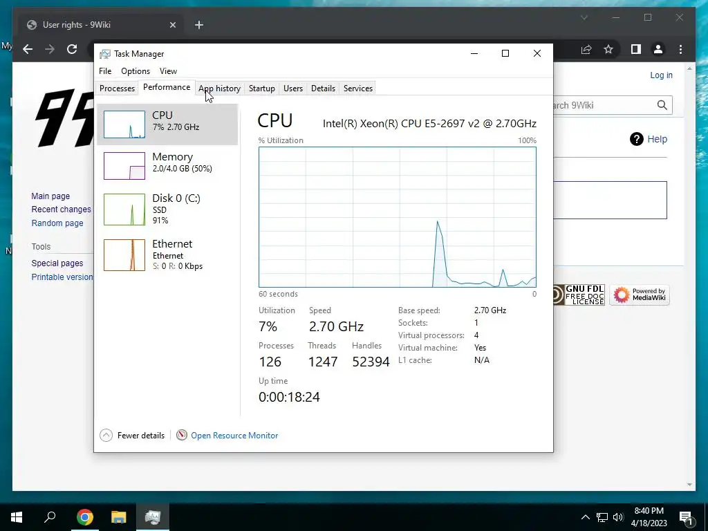
Task: Open File Explorer from the taskbar
Action: [119, 517]
